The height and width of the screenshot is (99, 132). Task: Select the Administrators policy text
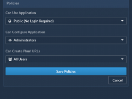(x=25, y=40)
